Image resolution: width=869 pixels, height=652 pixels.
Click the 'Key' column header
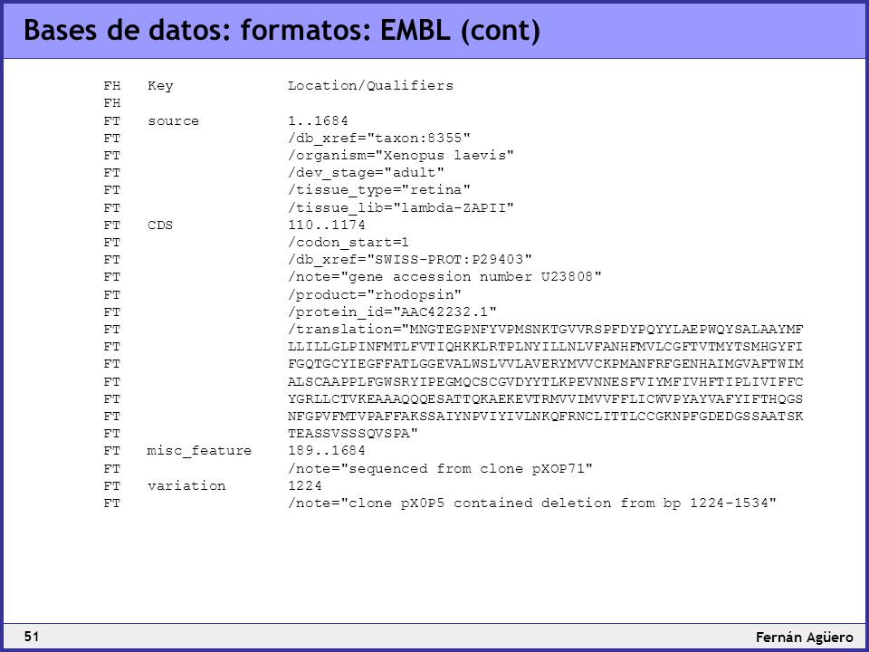160,86
